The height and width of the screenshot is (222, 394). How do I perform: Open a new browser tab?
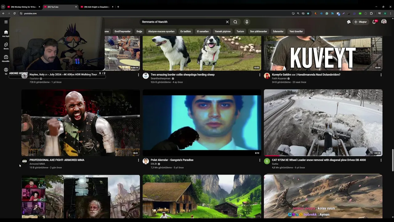coord(118,7)
